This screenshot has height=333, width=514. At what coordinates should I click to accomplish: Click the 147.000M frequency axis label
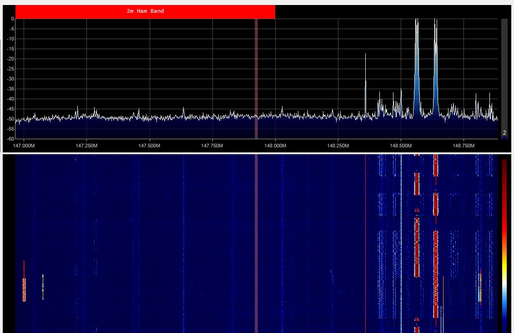tap(24, 146)
